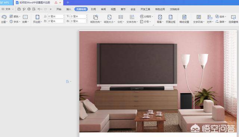Open Print Preview from quick access toolbar
Screen dimensions: 239x137
(34, 9)
